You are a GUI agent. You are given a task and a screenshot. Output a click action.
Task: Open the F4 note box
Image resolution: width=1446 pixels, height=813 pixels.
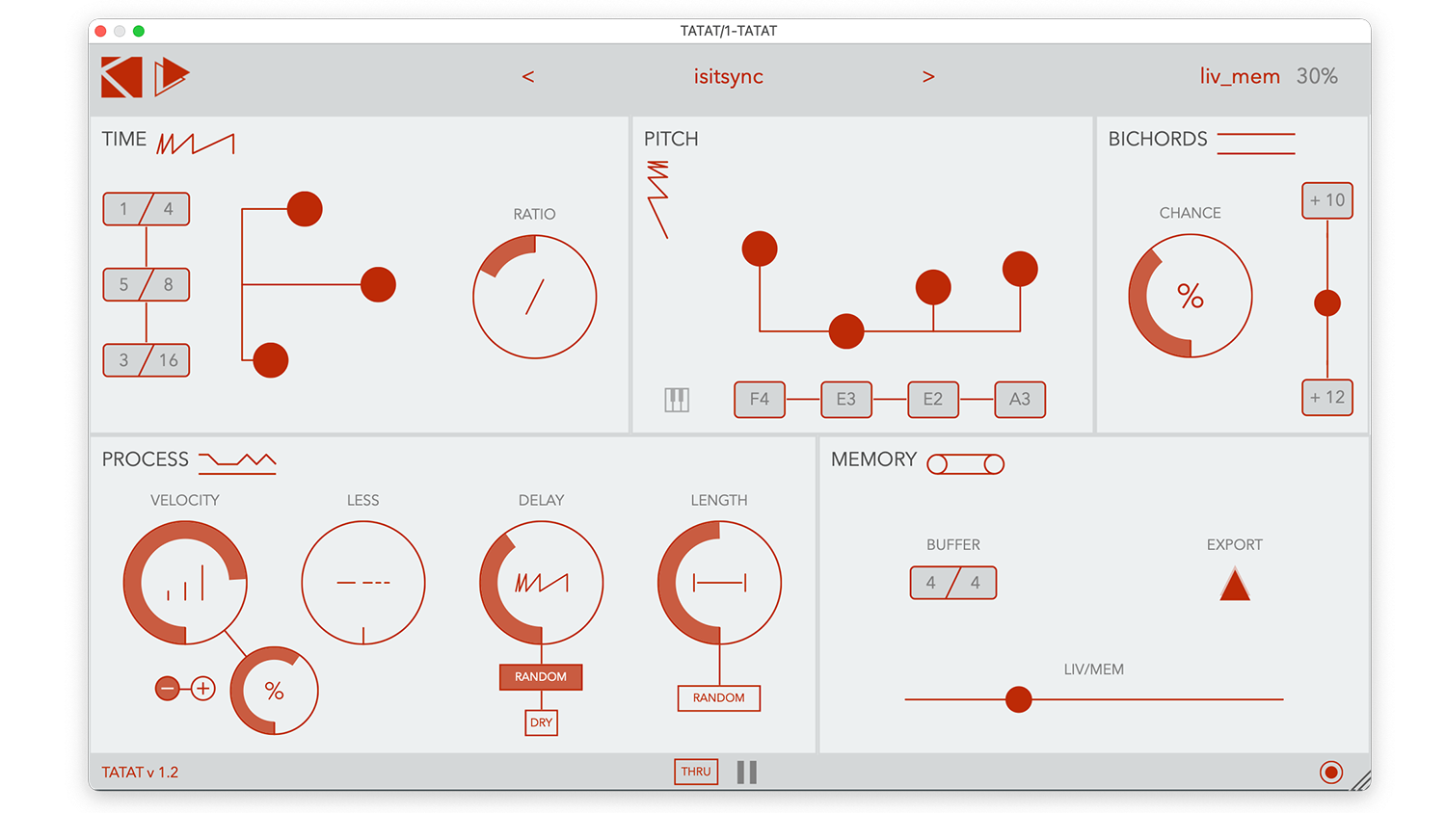(760, 399)
